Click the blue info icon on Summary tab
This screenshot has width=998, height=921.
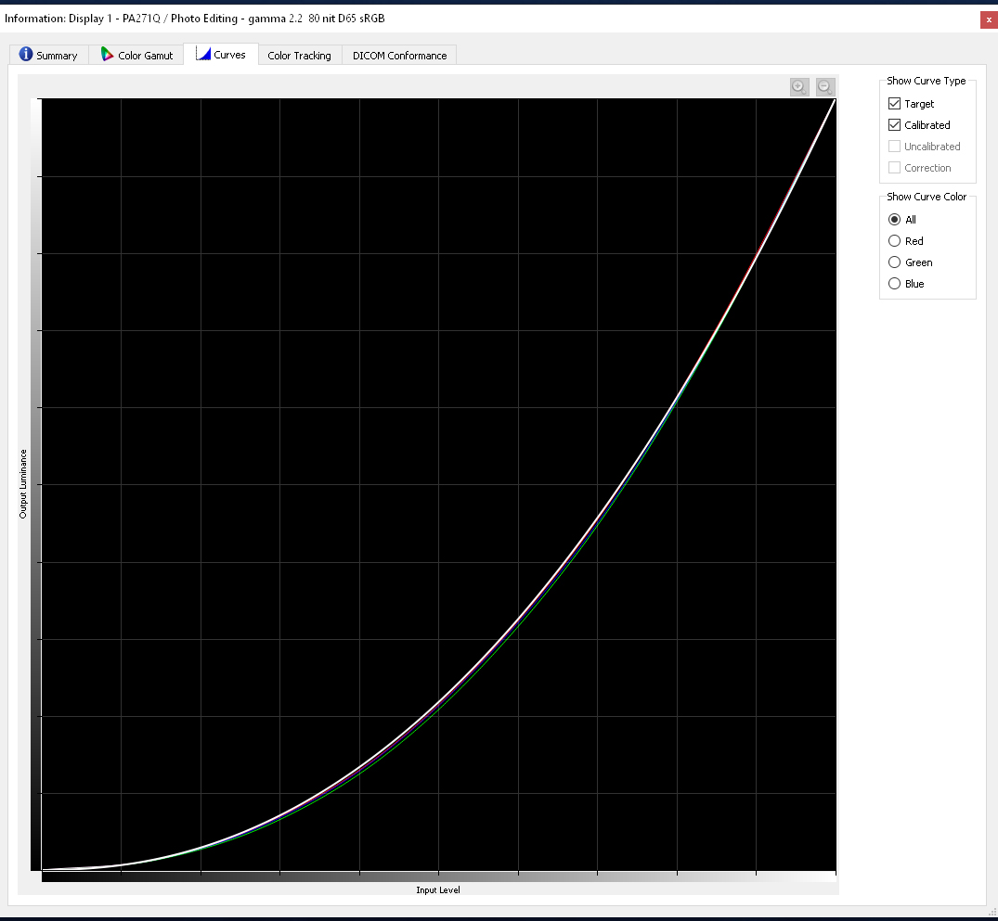26,55
